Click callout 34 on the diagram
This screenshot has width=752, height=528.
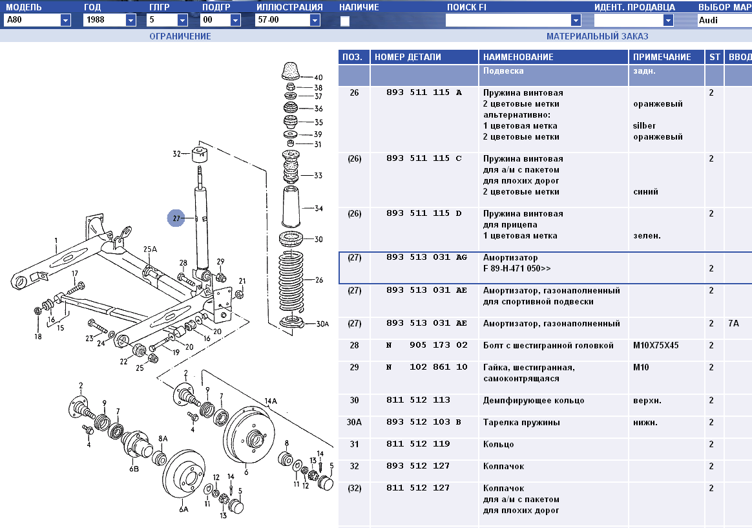(319, 209)
